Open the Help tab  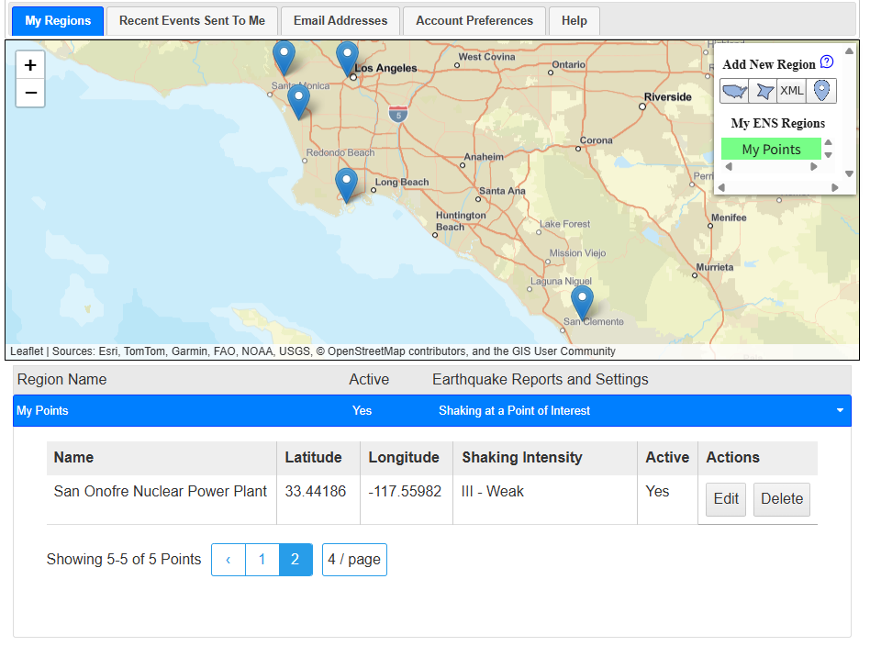click(x=574, y=20)
